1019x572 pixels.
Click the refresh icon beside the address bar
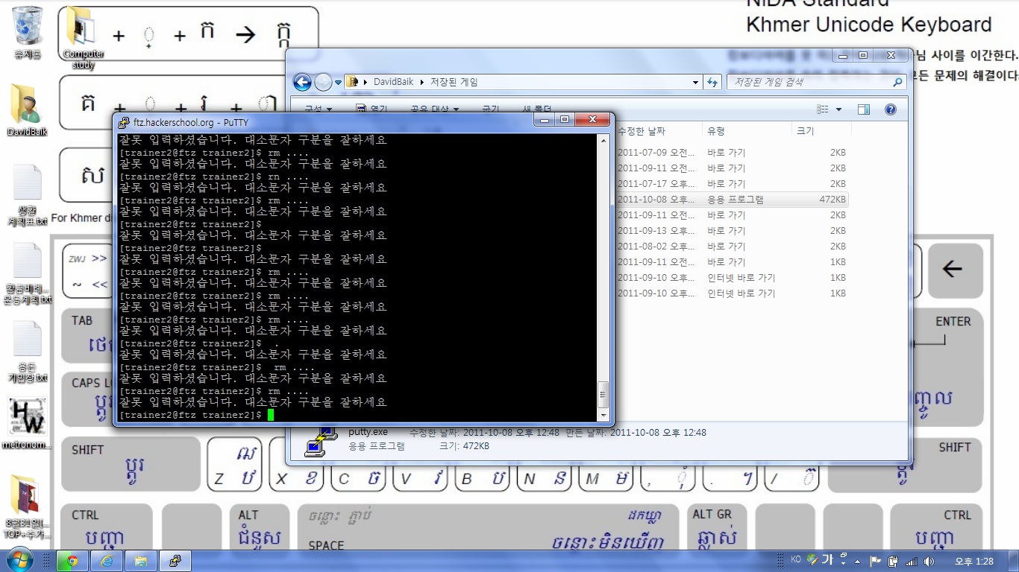pyautogui.click(x=712, y=82)
